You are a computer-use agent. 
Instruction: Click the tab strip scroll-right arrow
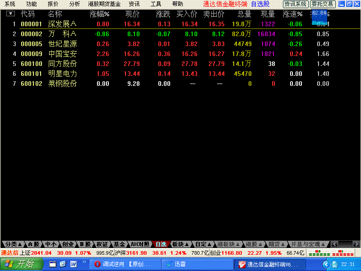tap(356, 244)
